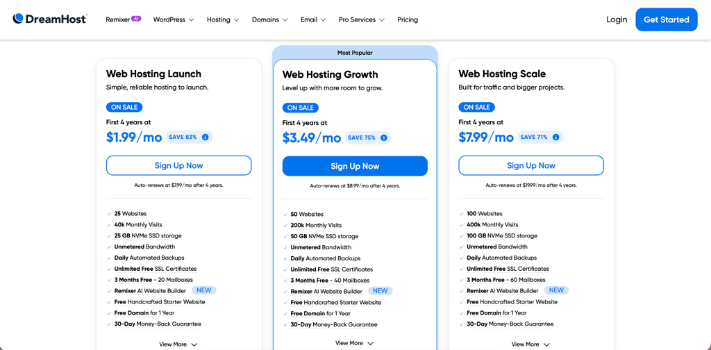711x350 pixels.
Task: Click 25 GB NVMe SSD storage
Action: [x=148, y=235]
